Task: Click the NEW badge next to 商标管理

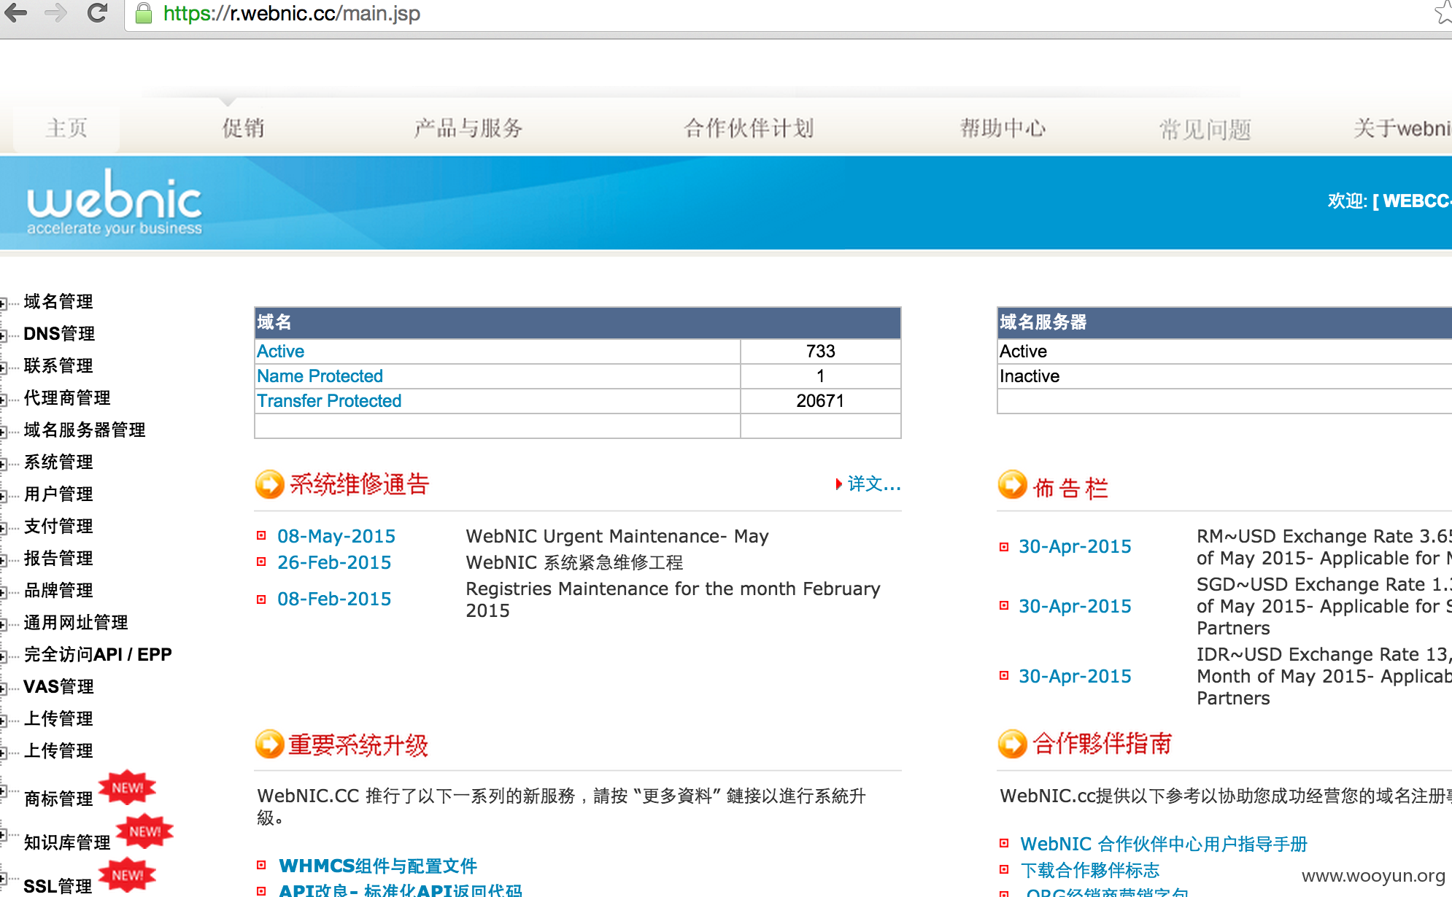Action: [128, 788]
